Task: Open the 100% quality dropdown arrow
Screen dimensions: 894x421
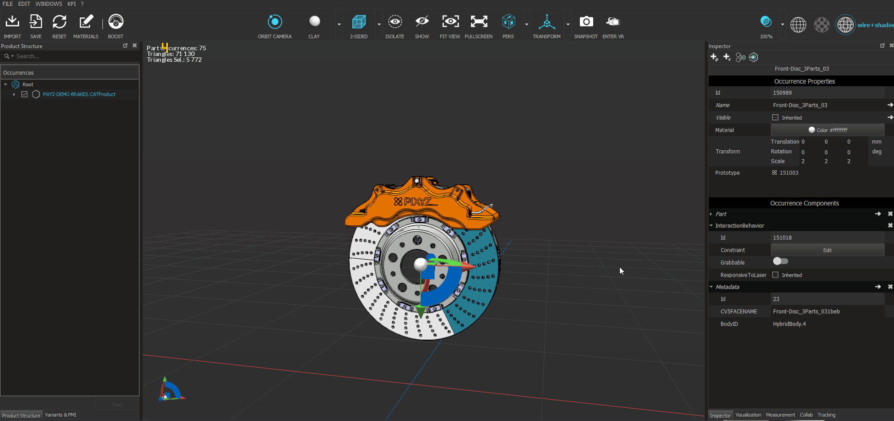Action: [x=782, y=24]
